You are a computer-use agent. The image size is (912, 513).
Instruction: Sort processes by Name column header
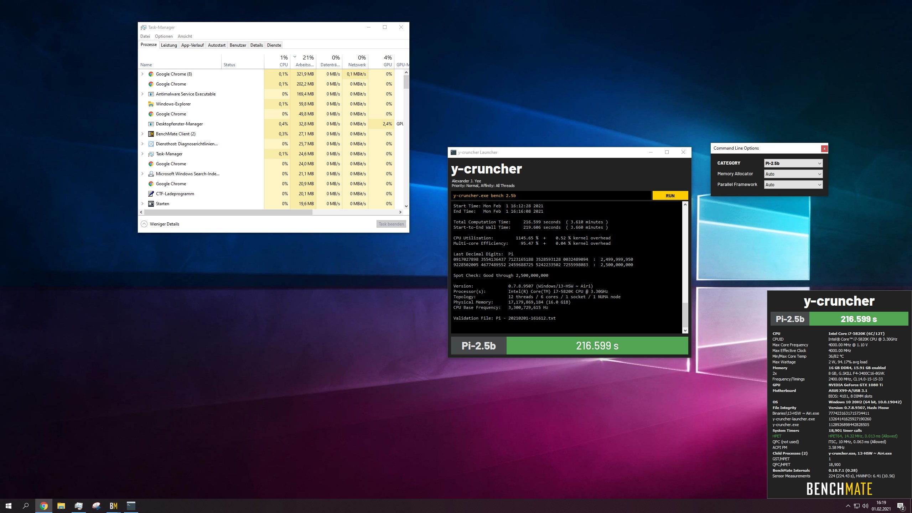pos(180,61)
